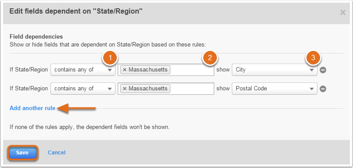The height and width of the screenshot is (168, 353).
Task: Click the orange step 1 marker
Action: pos(110,58)
